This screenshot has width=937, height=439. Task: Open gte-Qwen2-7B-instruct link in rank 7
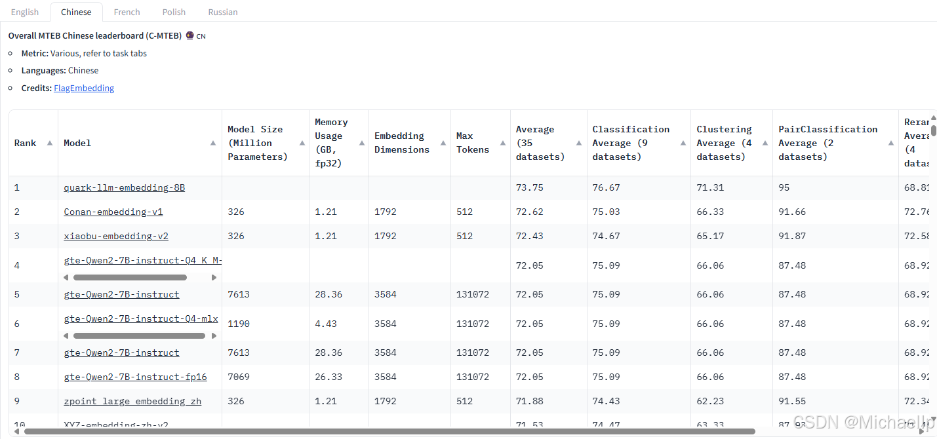(121, 353)
